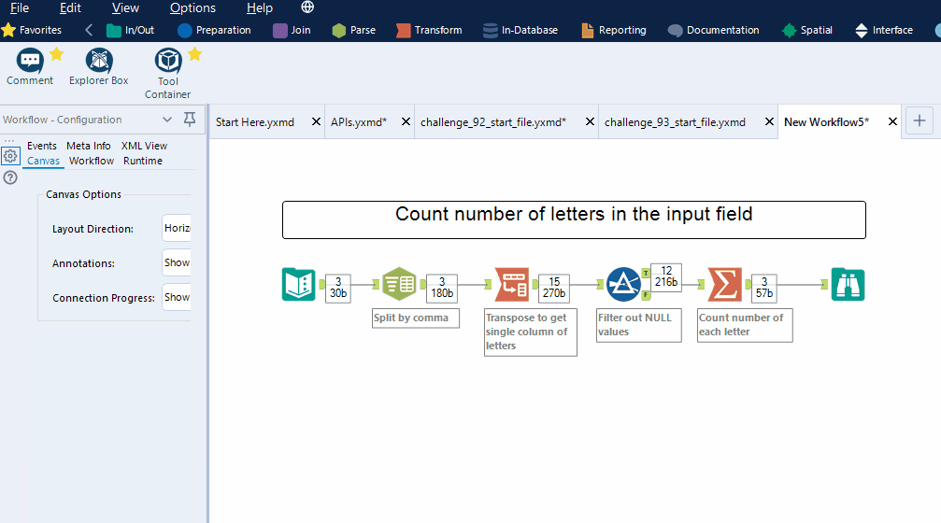Viewport: 941px width, 523px height.
Task: Click the Transpose tool on canvas
Action: (512, 284)
